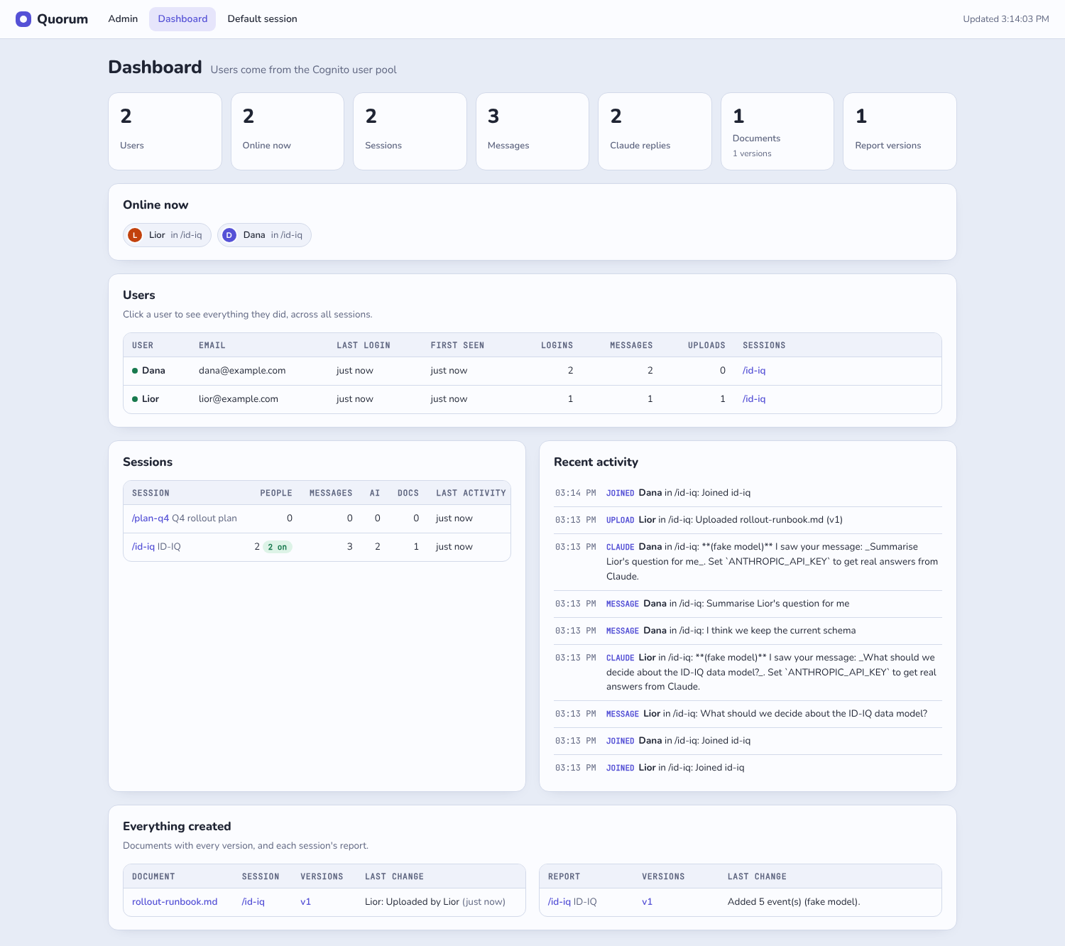Click dana@example.com email cell
The height and width of the screenshot is (946, 1065).
pos(242,371)
